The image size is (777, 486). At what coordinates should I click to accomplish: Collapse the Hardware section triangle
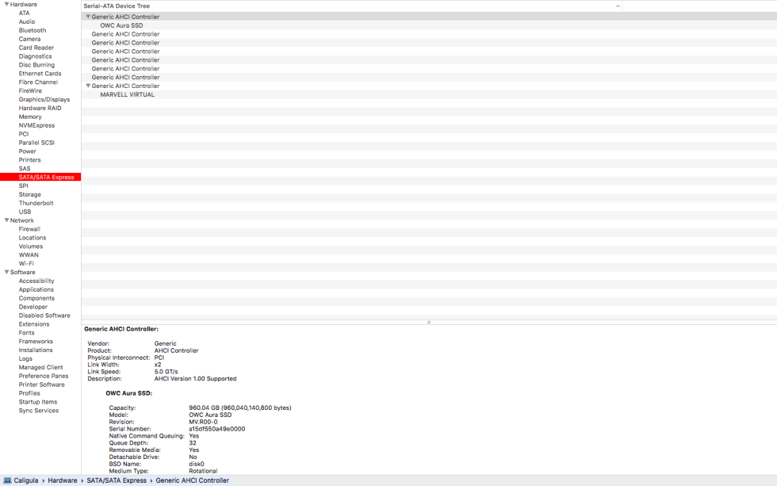click(x=7, y=5)
